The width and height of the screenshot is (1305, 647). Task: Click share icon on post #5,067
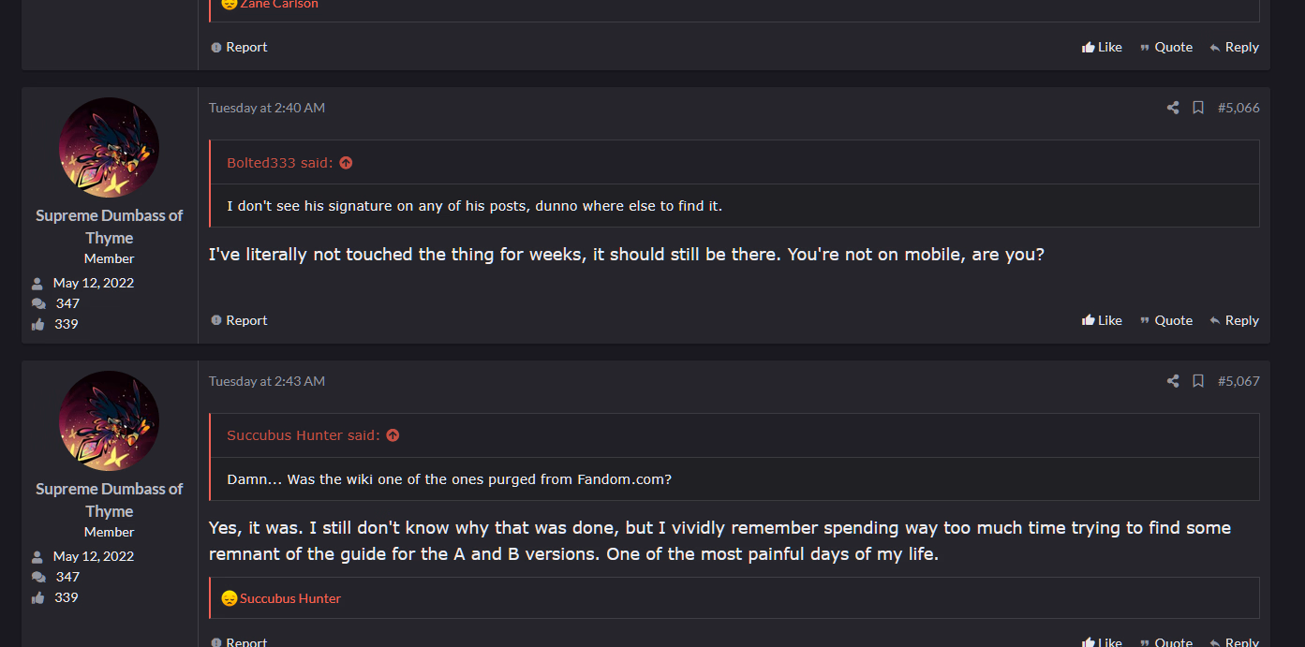(1173, 381)
